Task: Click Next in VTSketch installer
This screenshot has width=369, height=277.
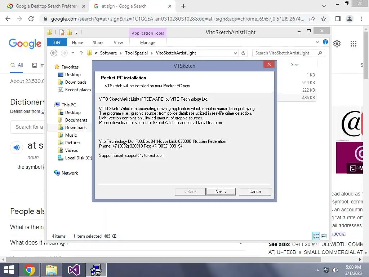Action: click(x=221, y=192)
